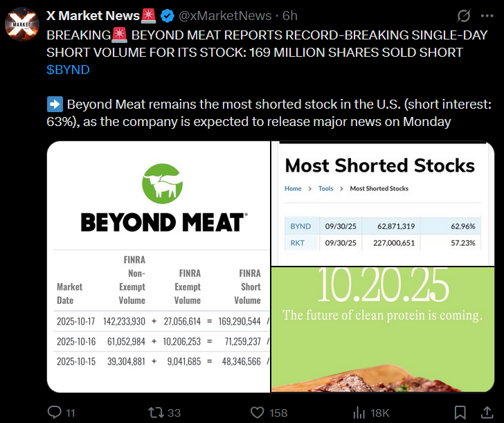Screen dimensions: 504x423
Task: Like the post with heart icon
Action: coord(258,412)
